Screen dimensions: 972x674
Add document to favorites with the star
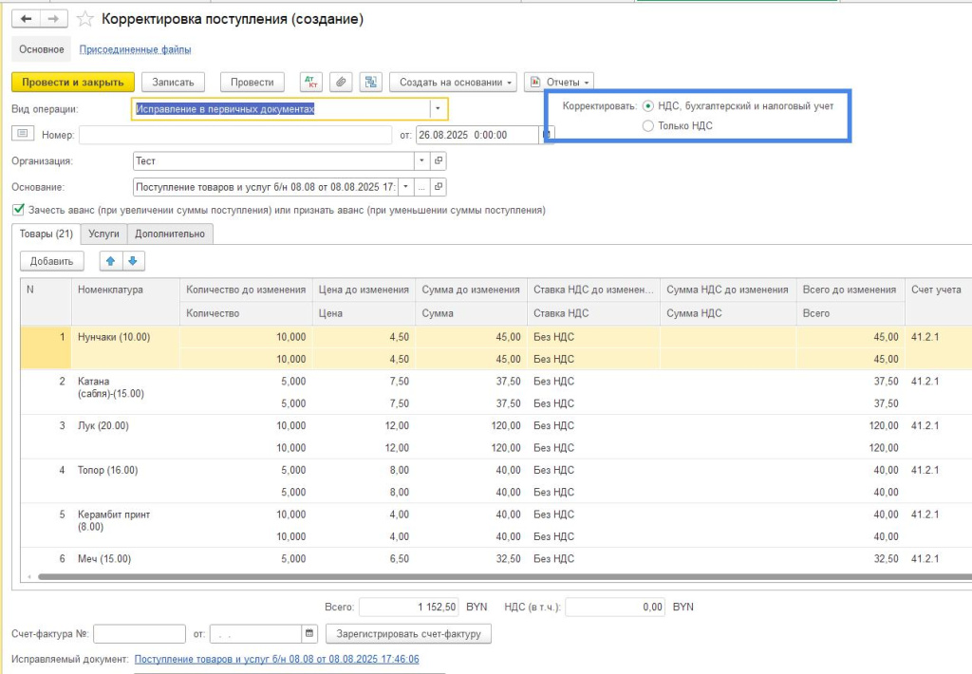coord(84,19)
